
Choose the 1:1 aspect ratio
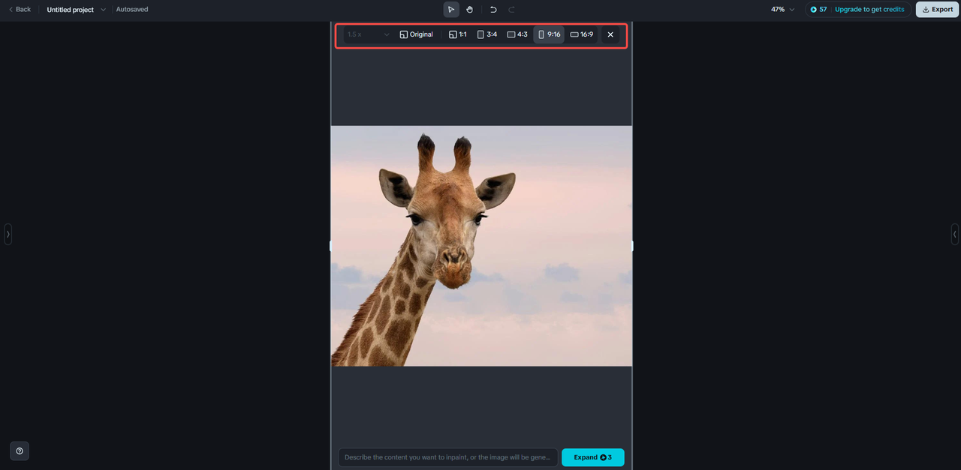[458, 34]
